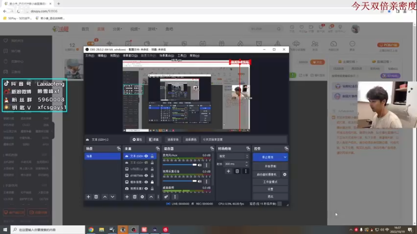
Task: Float the Scenes dock panel
Action: click(118, 149)
